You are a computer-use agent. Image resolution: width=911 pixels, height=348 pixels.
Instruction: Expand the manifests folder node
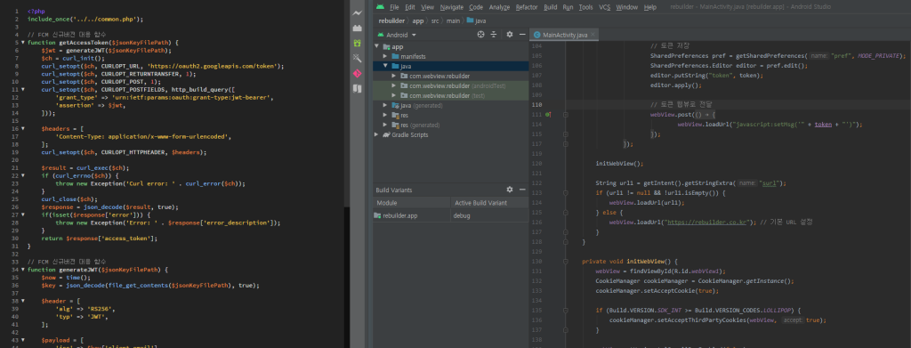[385, 56]
